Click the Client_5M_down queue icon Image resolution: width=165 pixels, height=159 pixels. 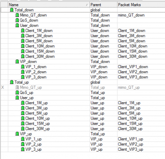click(x=23, y=41)
